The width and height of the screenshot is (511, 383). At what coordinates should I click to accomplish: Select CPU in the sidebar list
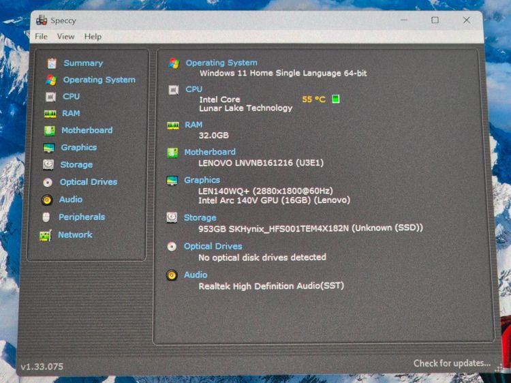pyautogui.click(x=71, y=97)
